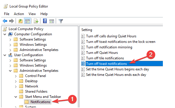
Task: Toggle the Show/Hide Console Tree icon
Action: coord(27,21)
